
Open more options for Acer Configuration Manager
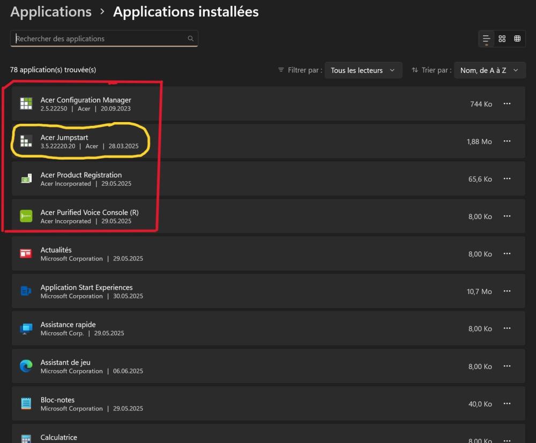[507, 104]
